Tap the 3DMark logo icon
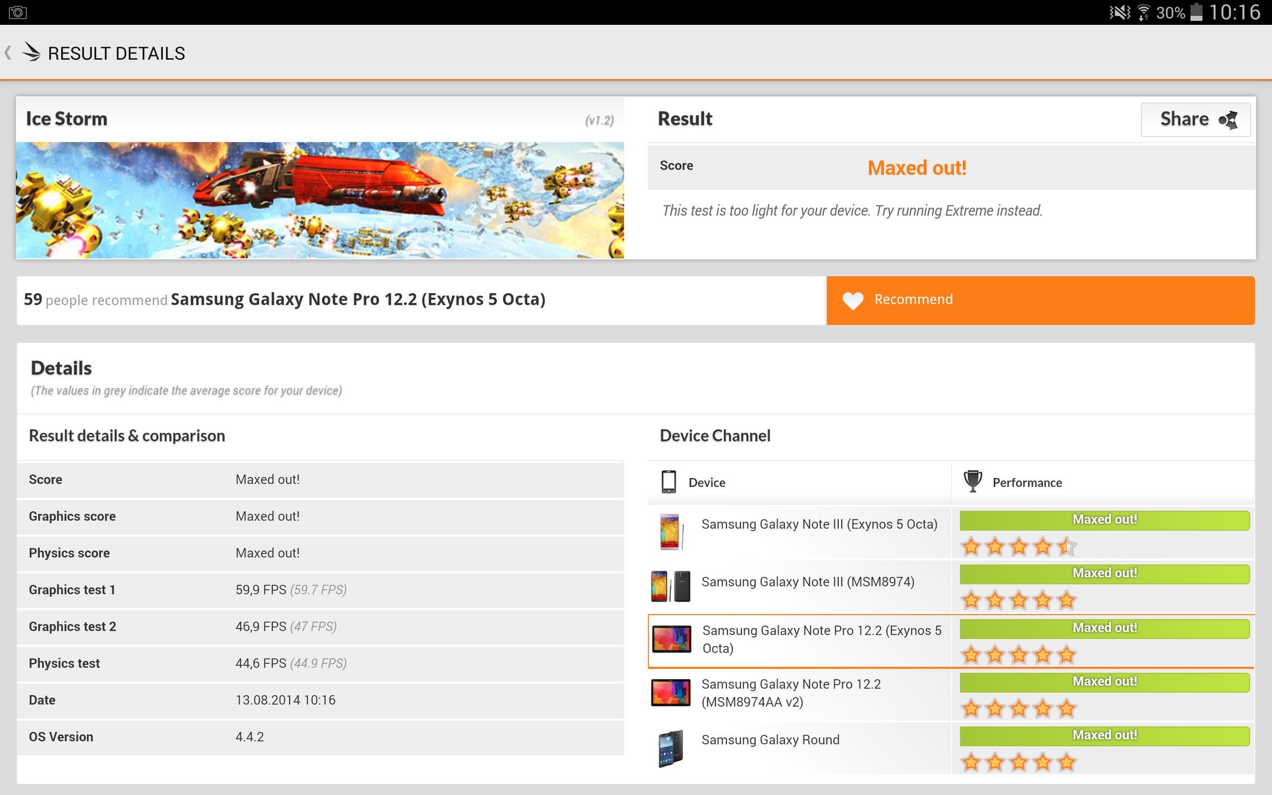This screenshot has width=1272, height=795. tap(32, 52)
